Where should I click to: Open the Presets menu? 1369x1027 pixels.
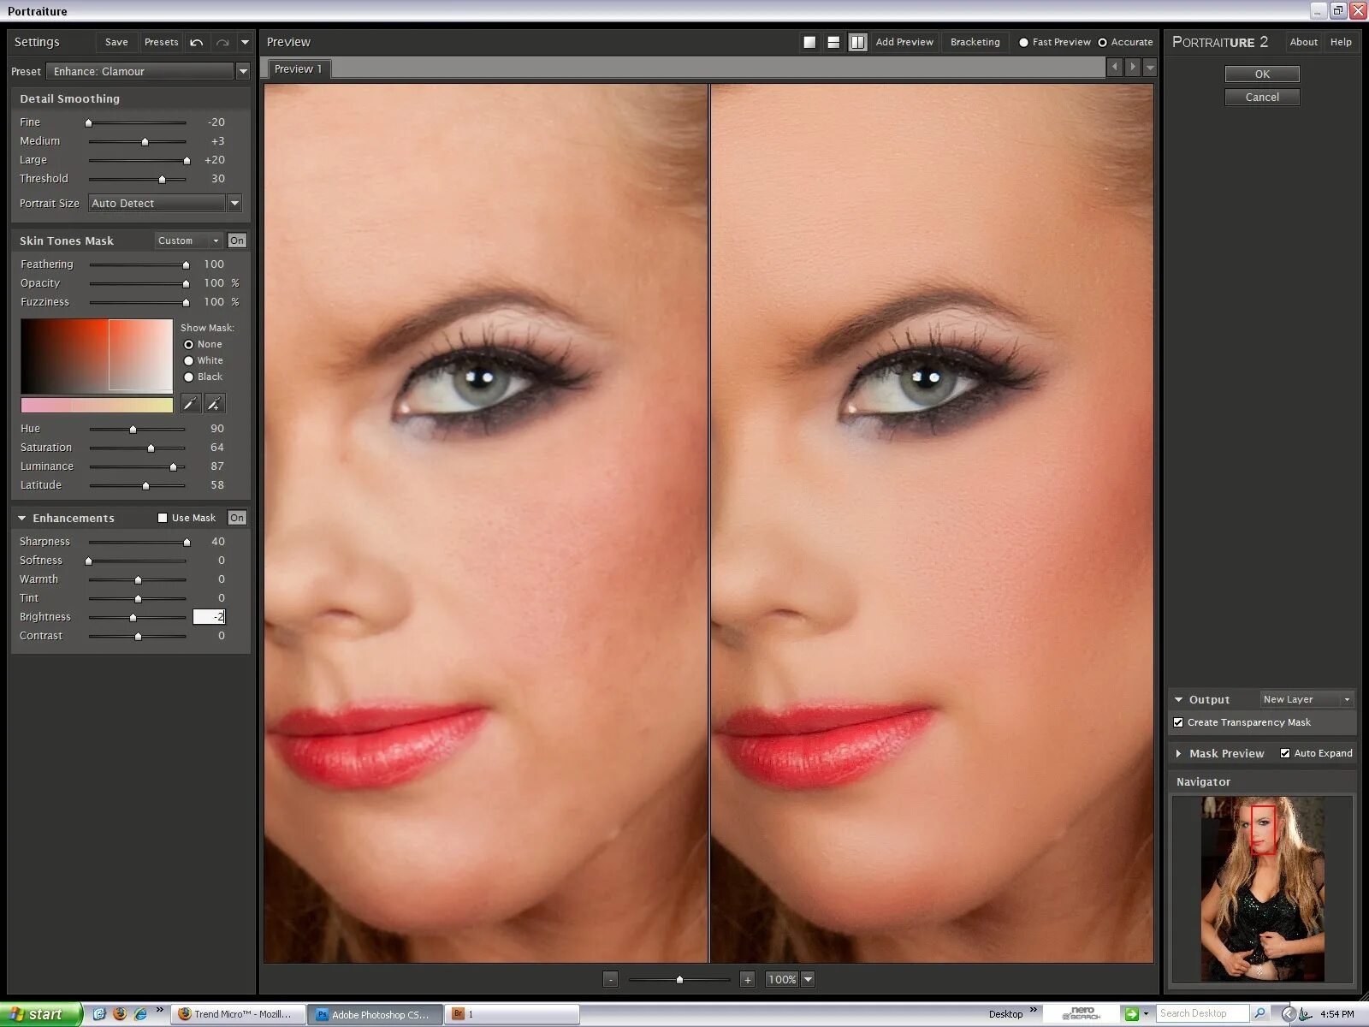pyautogui.click(x=161, y=42)
